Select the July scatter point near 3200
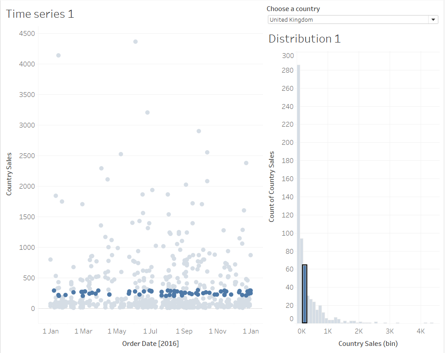The image size is (445, 353). pyautogui.click(x=147, y=112)
